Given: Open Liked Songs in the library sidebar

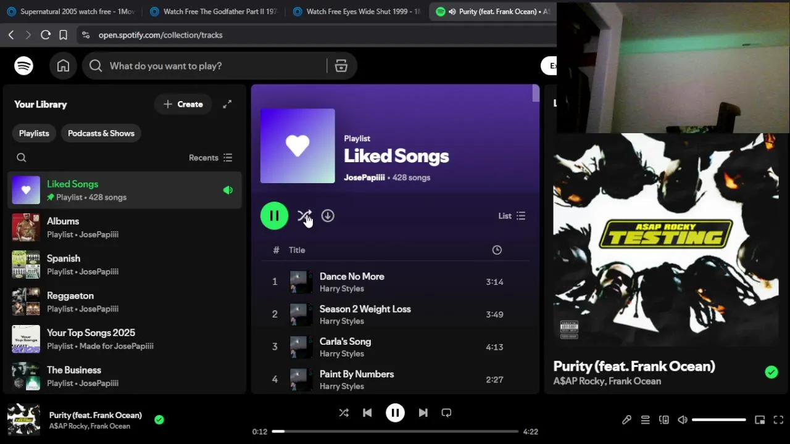Looking at the screenshot, I should click(125, 190).
